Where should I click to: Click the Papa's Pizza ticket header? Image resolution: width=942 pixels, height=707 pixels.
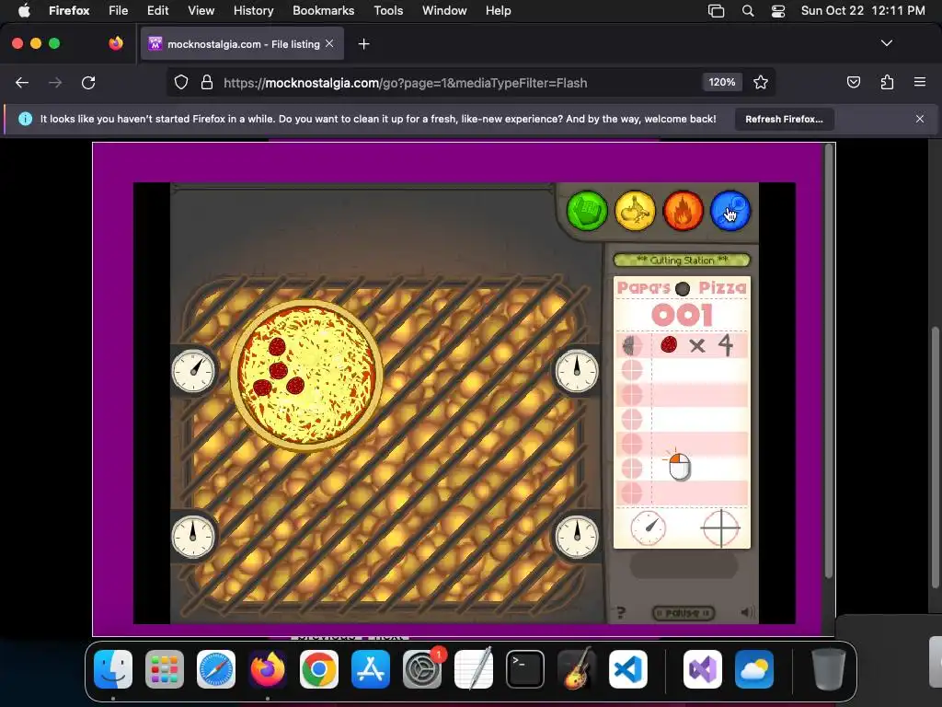tap(682, 288)
